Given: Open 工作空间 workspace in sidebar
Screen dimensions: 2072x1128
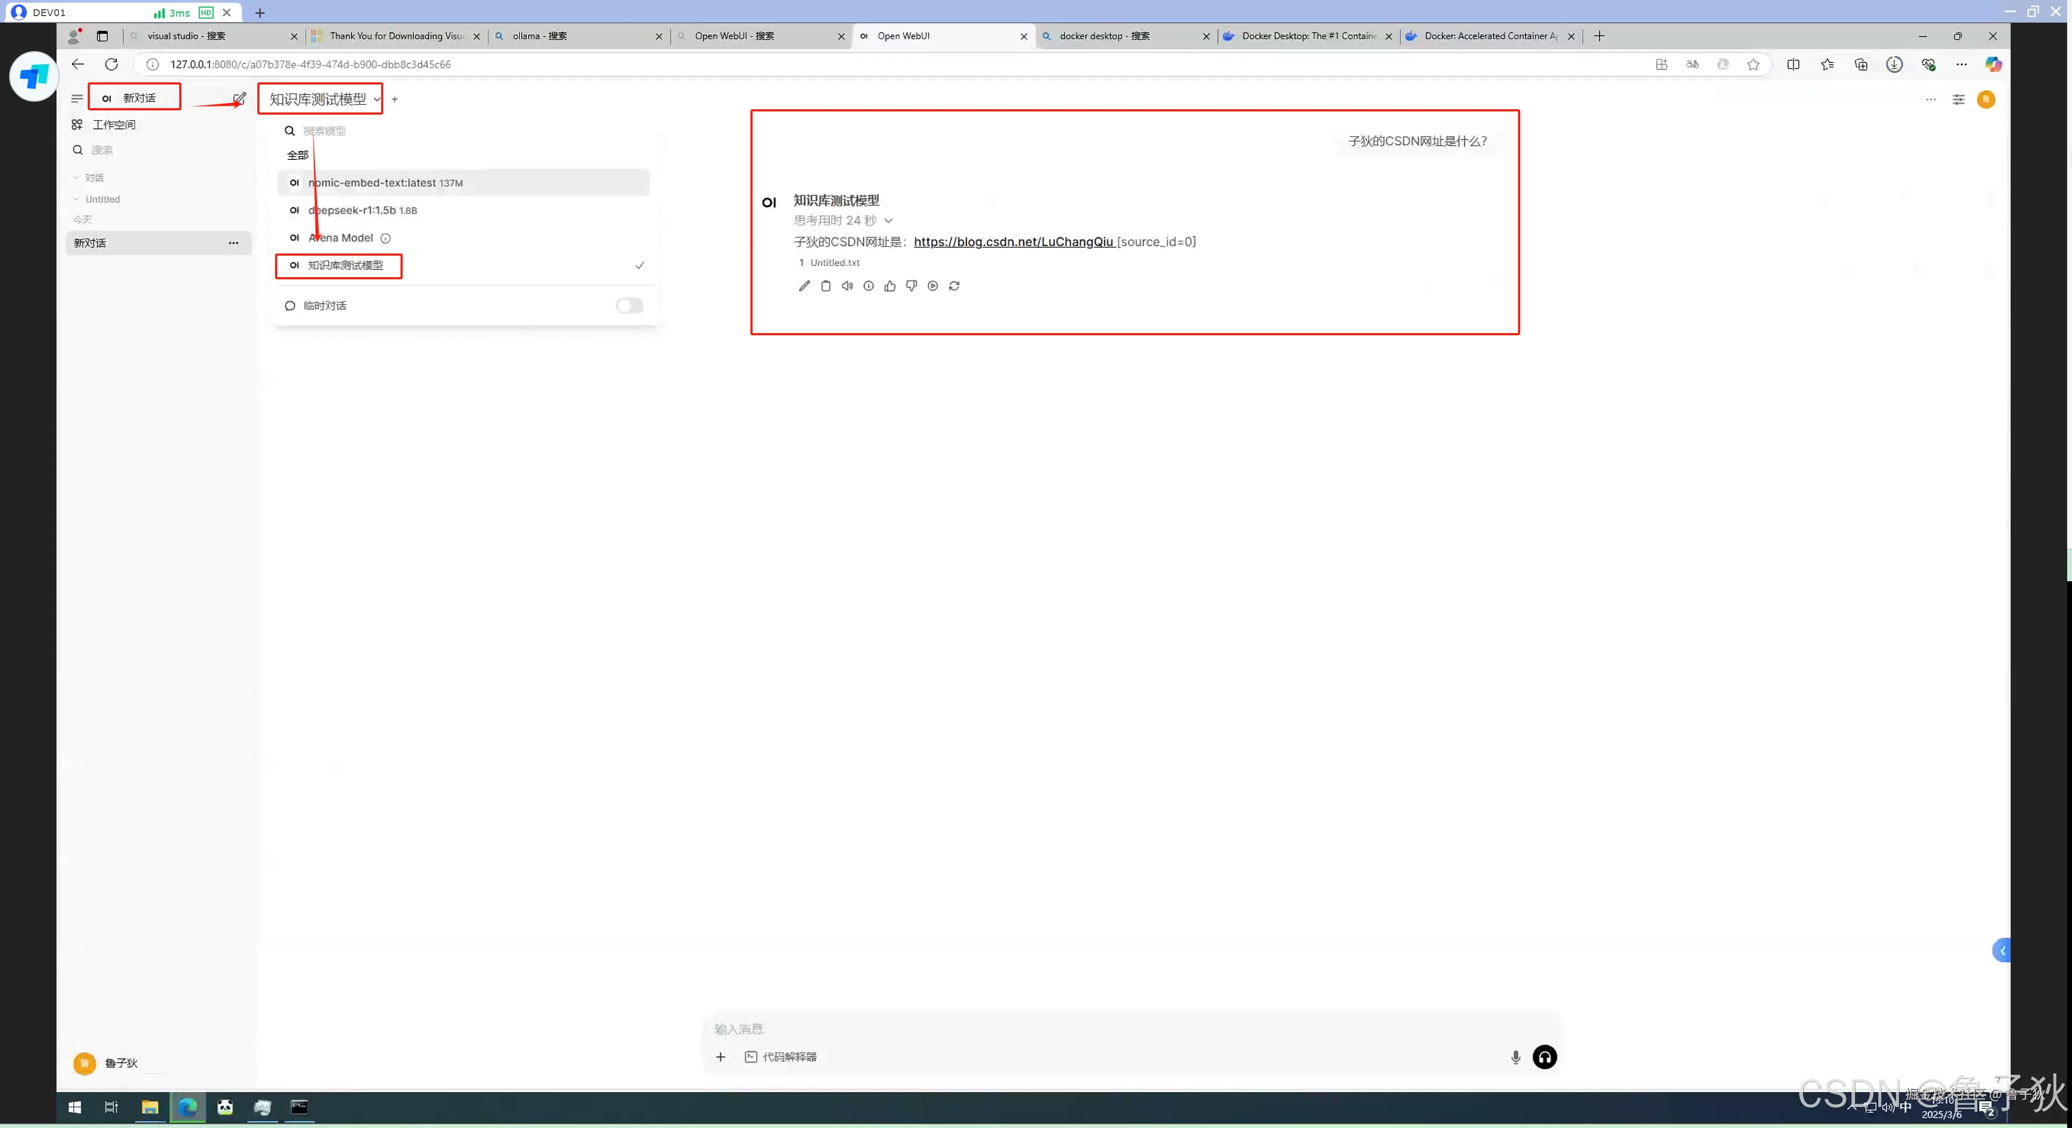Looking at the screenshot, I should point(114,125).
